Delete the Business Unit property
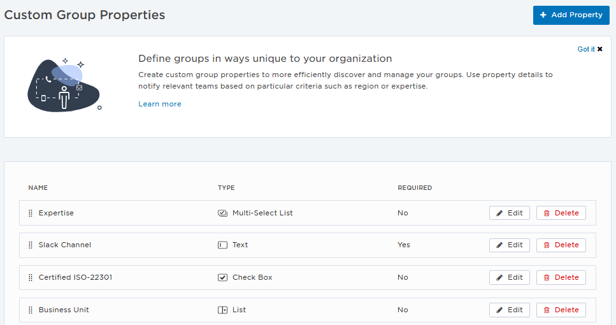This screenshot has width=616, height=325. click(561, 310)
